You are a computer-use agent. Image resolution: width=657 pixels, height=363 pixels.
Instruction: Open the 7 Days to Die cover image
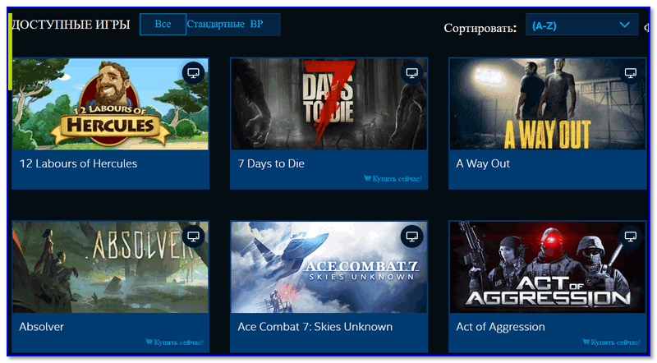(x=329, y=104)
